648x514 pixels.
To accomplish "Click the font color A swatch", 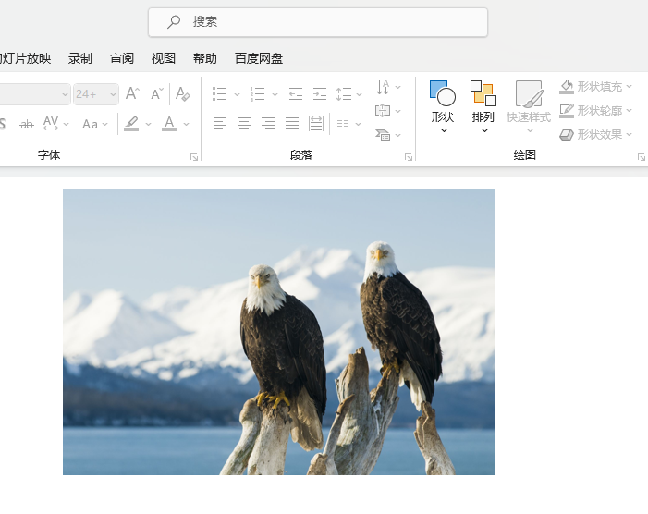I will (x=168, y=124).
